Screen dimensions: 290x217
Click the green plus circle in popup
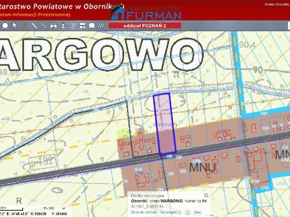click(188, 212)
